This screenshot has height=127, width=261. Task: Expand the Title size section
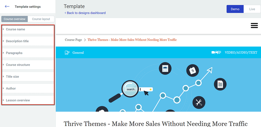(12, 77)
